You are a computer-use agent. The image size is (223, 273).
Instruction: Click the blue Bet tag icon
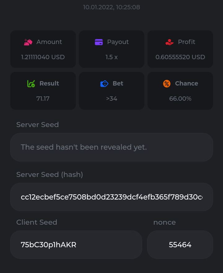pos(104,84)
